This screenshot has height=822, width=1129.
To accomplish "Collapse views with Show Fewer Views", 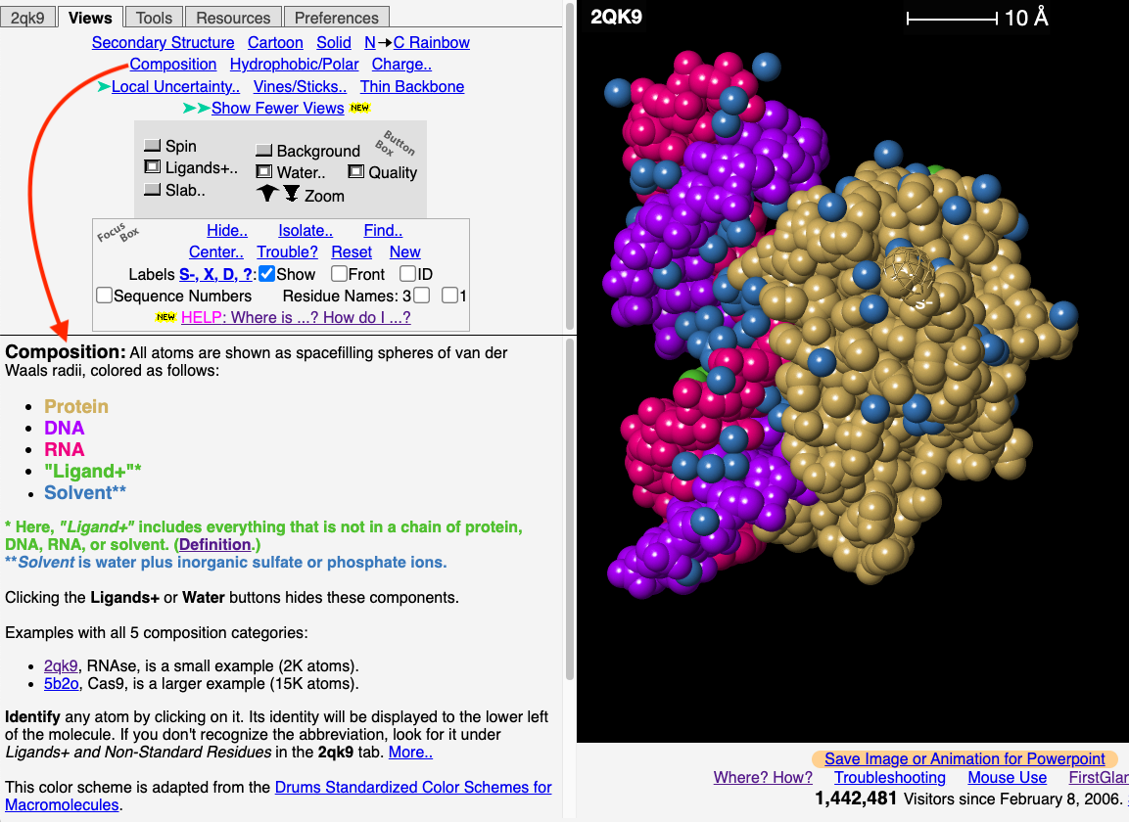I will click(277, 108).
